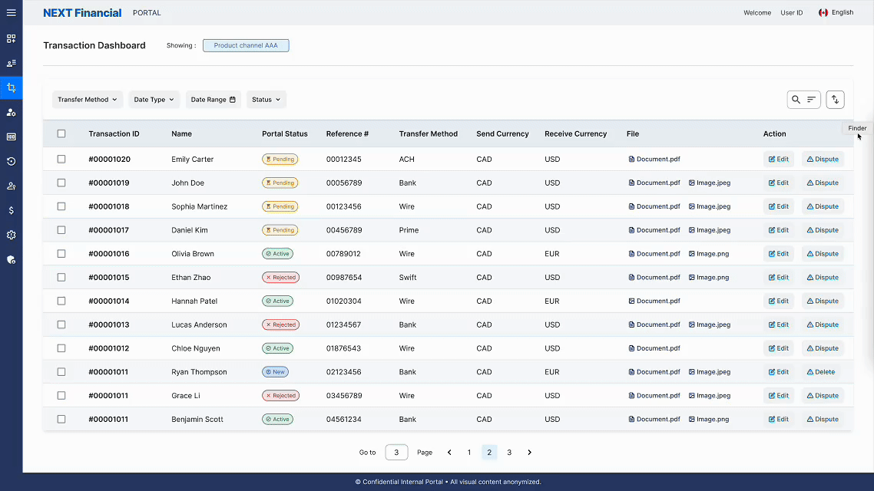This screenshot has width=874, height=491.
Task: Click the sort arrows button
Action: pyautogui.click(x=835, y=100)
